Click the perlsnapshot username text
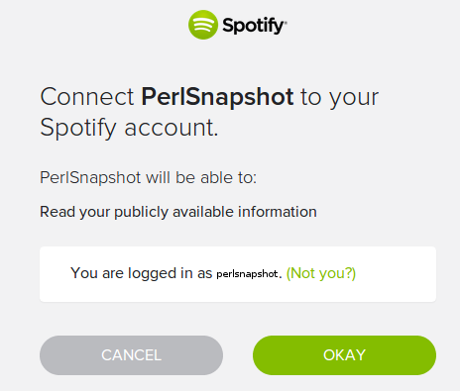This screenshot has width=460, height=391. click(247, 274)
